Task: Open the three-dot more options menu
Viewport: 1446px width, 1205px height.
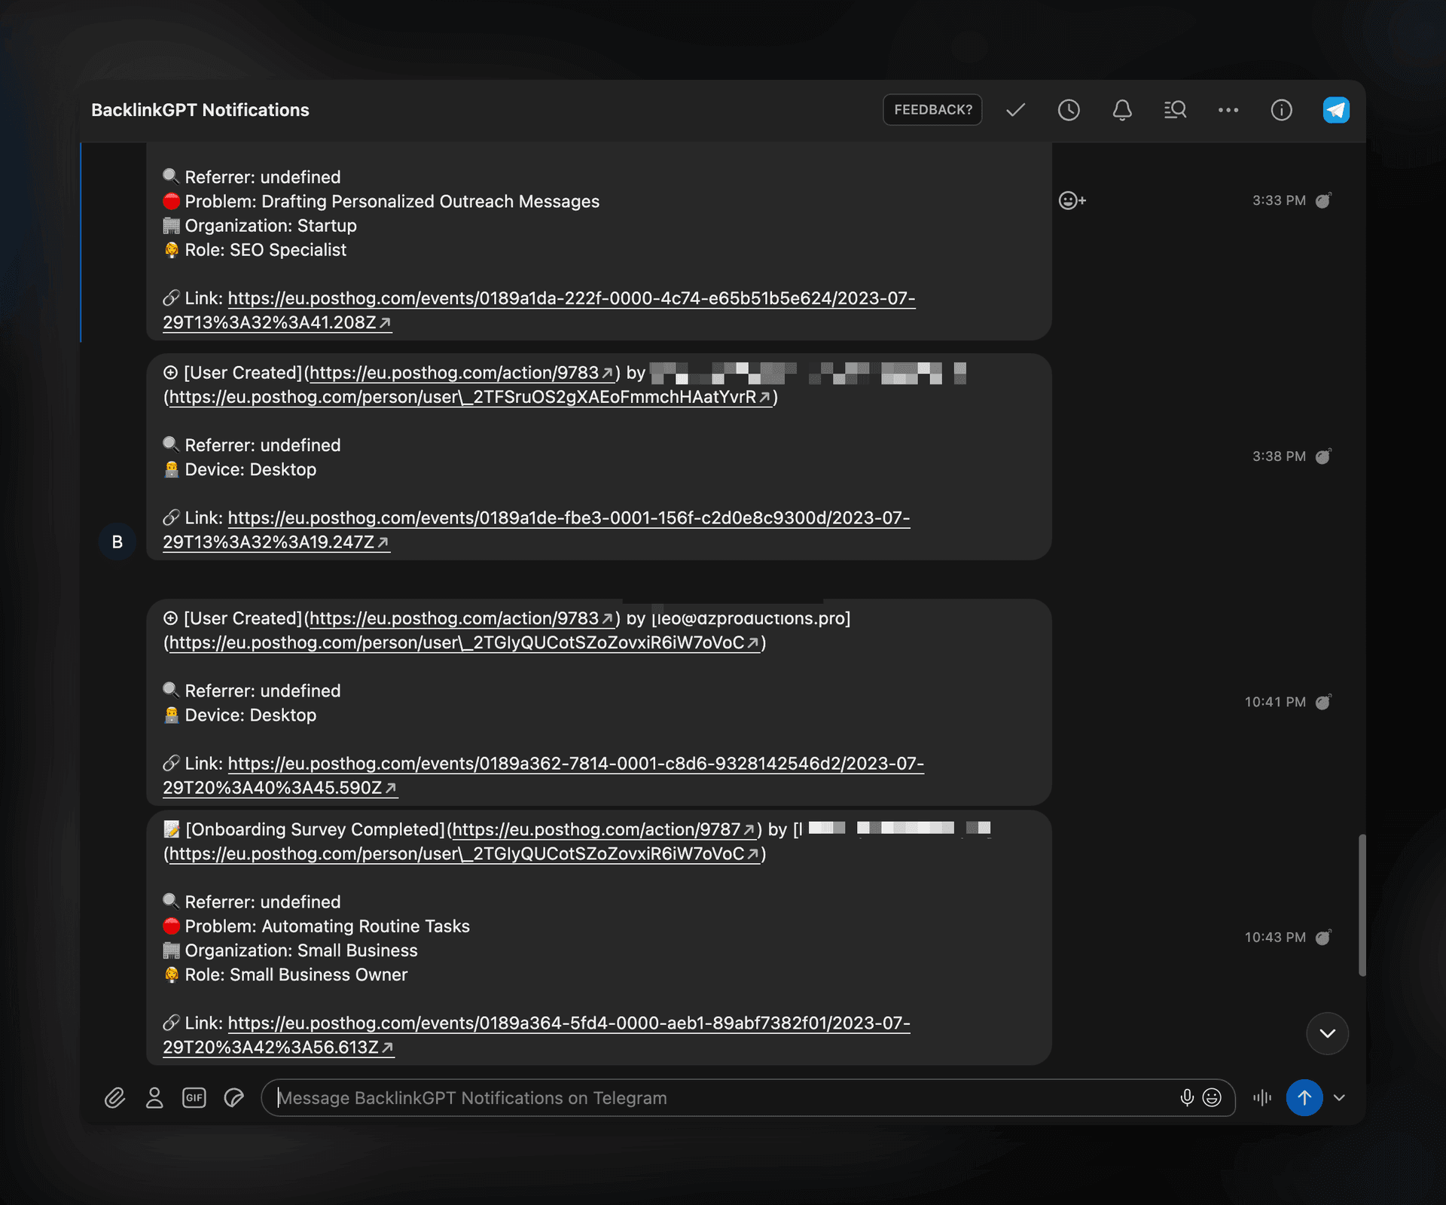Action: click(1228, 110)
